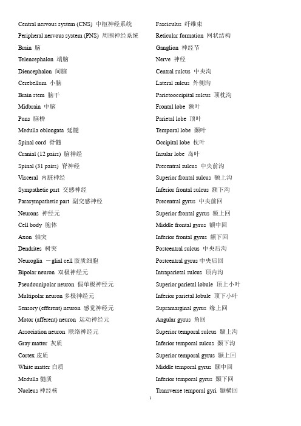Click the Intraparietal sulcus entry
The image size is (301, 426).
tap(189, 272)
